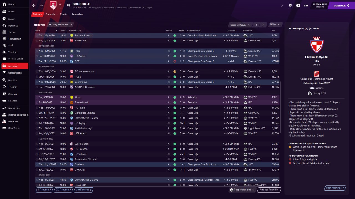
Task: Switch to the Calendar tab
Action: tap(51, 14)
